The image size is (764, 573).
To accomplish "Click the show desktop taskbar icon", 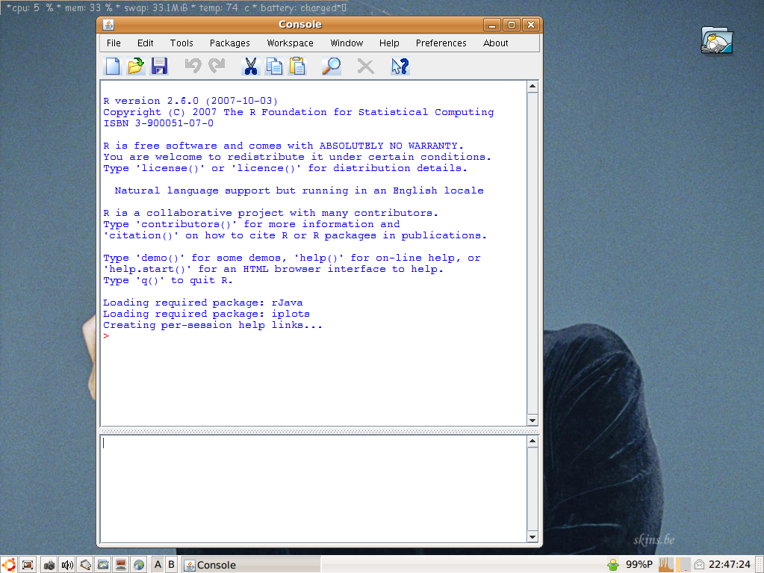I will pos(28,565).
